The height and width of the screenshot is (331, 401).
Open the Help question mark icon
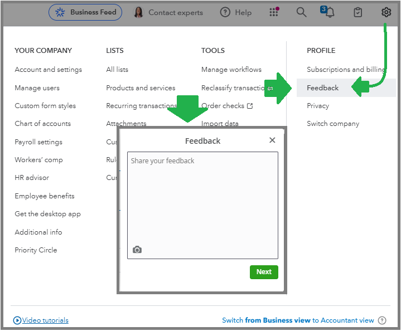(225, 12)
